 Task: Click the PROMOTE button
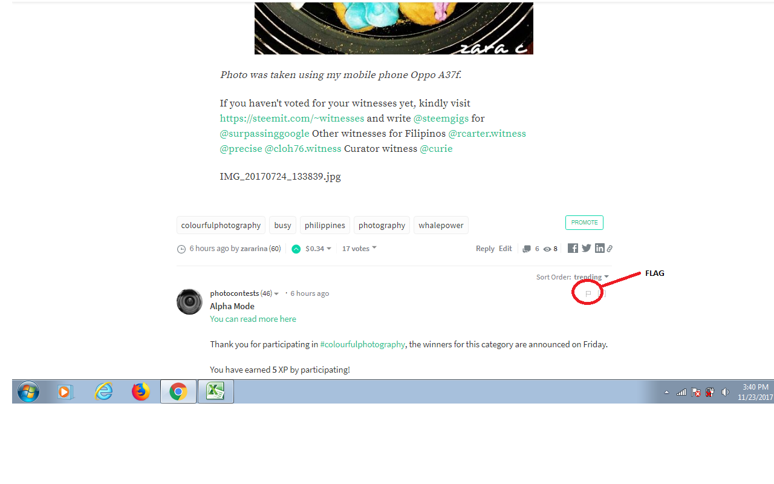584,223
